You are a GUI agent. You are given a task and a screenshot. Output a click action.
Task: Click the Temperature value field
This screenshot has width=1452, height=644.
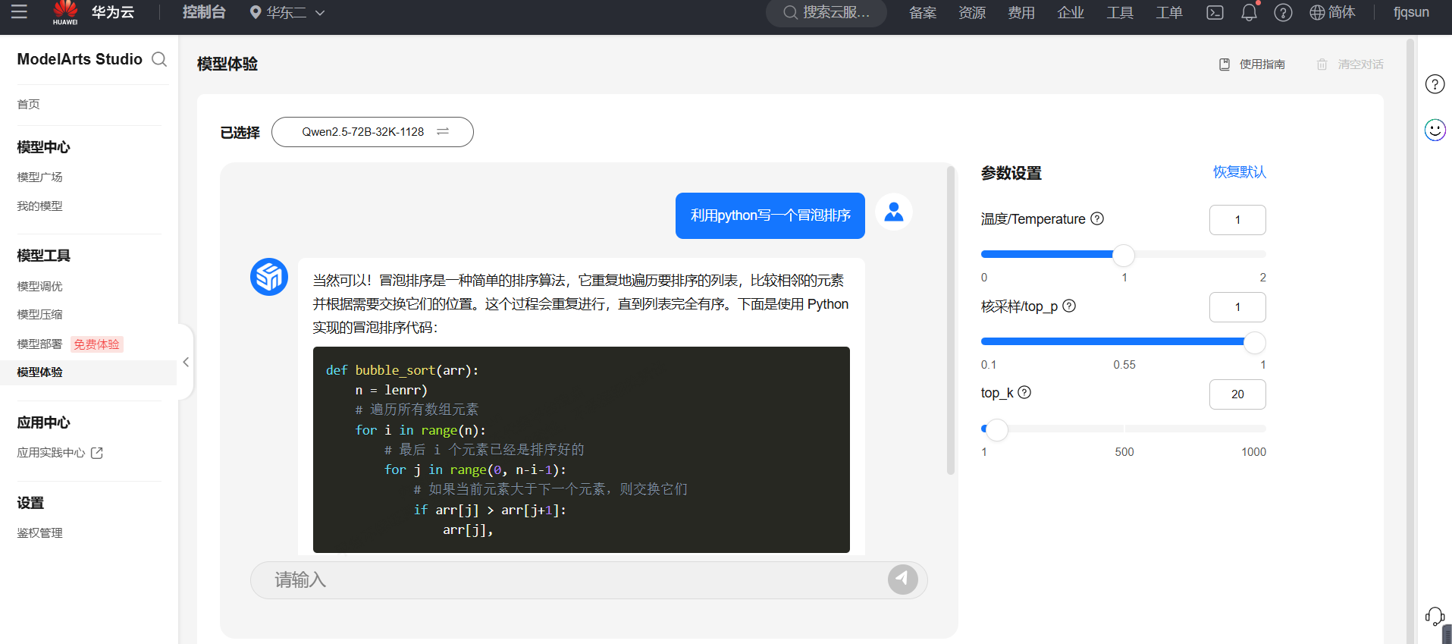1237,220
